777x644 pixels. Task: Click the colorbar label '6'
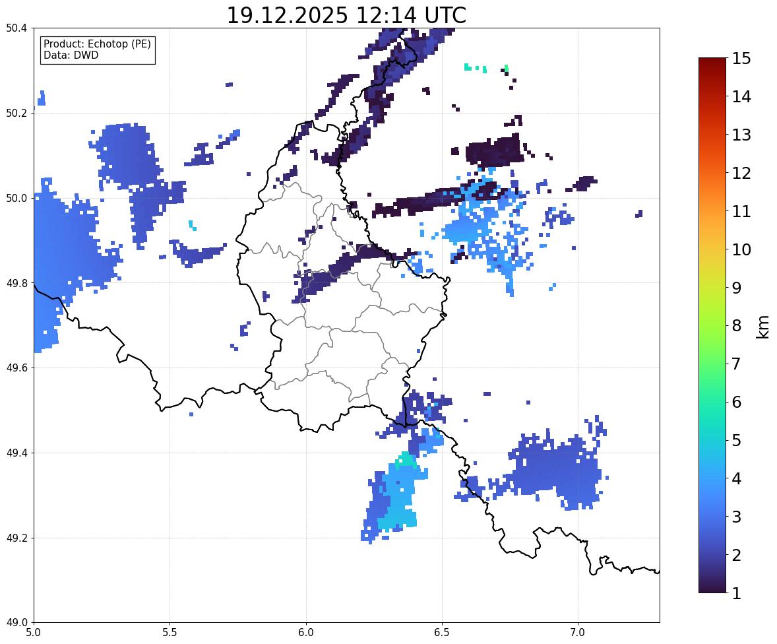(x=736, y=402)
